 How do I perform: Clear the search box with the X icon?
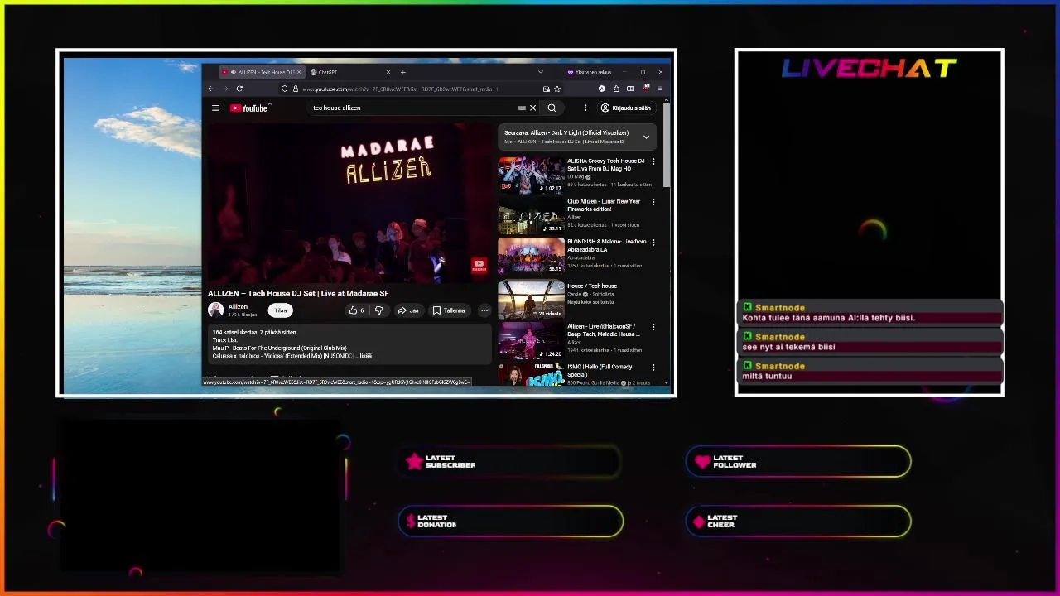pyautogui.click(x=532, y=108)
